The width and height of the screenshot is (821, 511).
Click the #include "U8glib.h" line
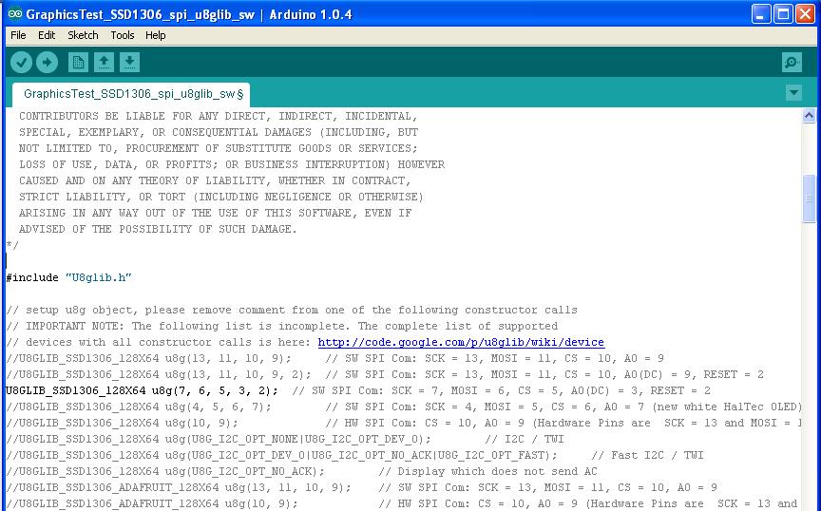tap(68, 277)
